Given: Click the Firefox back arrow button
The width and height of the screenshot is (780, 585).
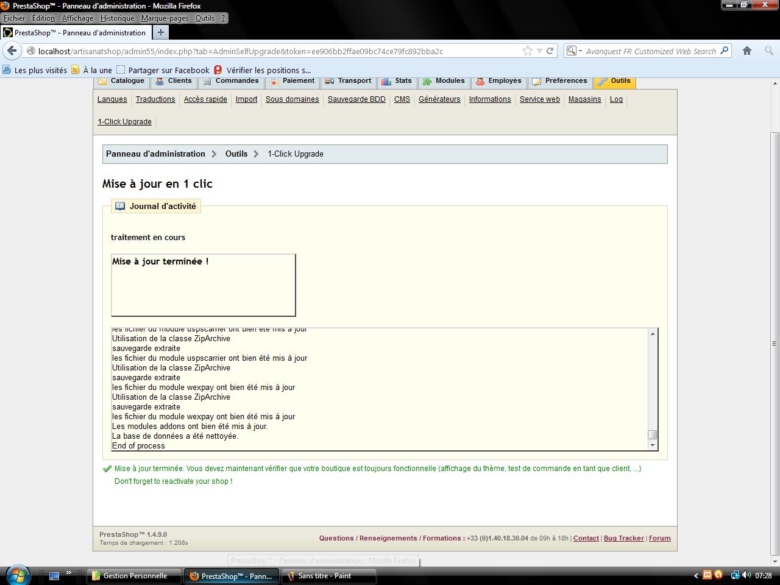Looking at the screenshot, I should click(x=12, y=51).
